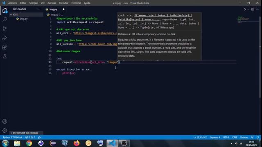Open the Editar menu
The width and height of the screenshot is (262, 147).
[23, 3]
